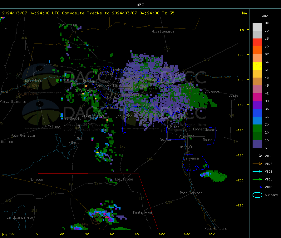281x238 pixels.
Task: Select the violet 36-39 dBZ swatch
Action: [257, 105]
